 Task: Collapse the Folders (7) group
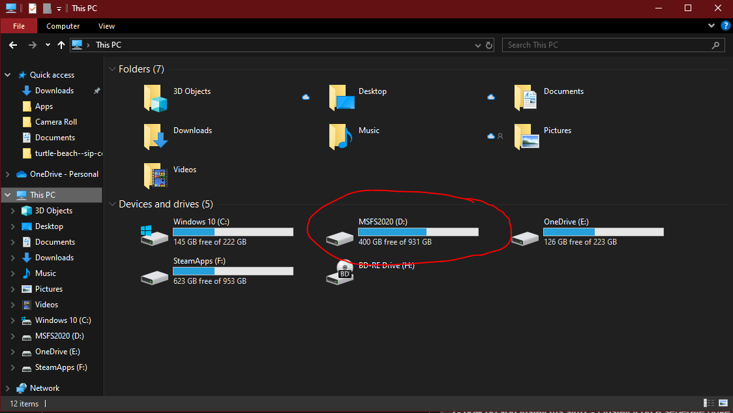(x=112, y=69)
